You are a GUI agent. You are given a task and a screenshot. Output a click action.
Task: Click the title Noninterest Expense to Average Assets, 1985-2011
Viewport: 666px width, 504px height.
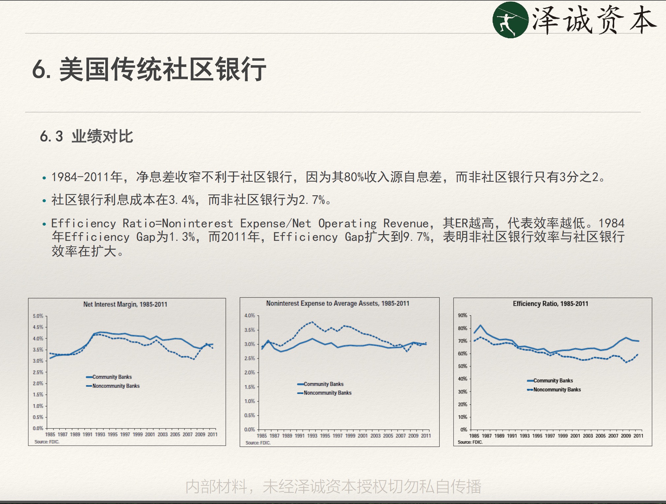point(338,303)
